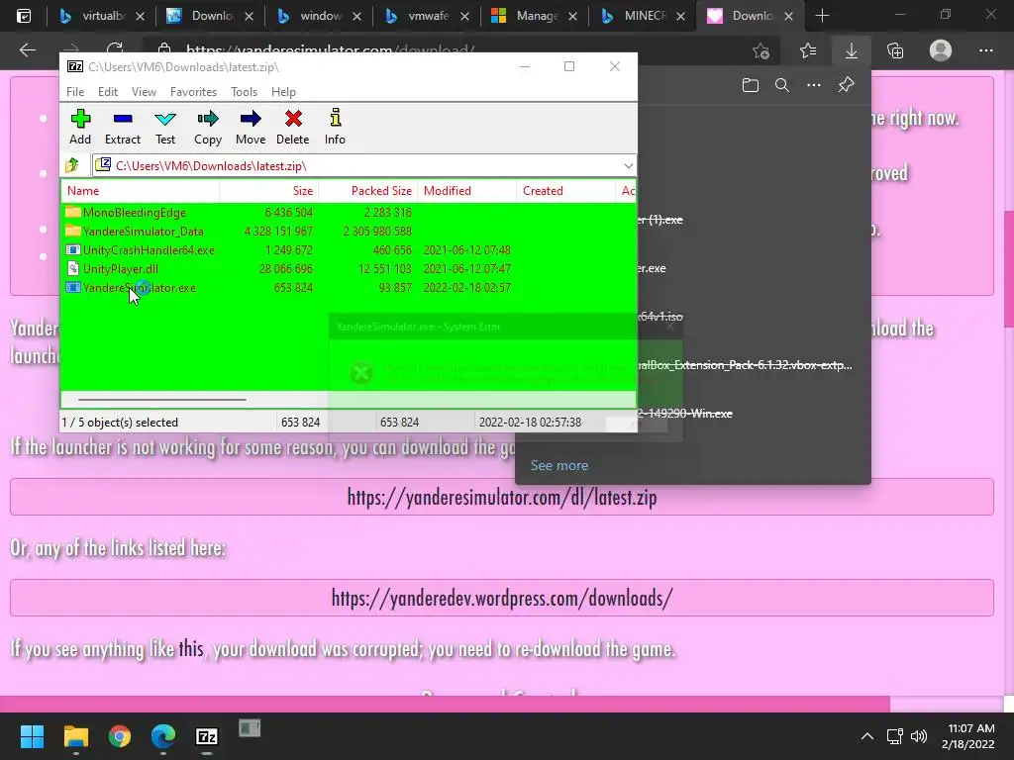Viewport: 1014px width, 760px height.
Task: Add this page to favorites star icon
Action: tap(761, 50)
